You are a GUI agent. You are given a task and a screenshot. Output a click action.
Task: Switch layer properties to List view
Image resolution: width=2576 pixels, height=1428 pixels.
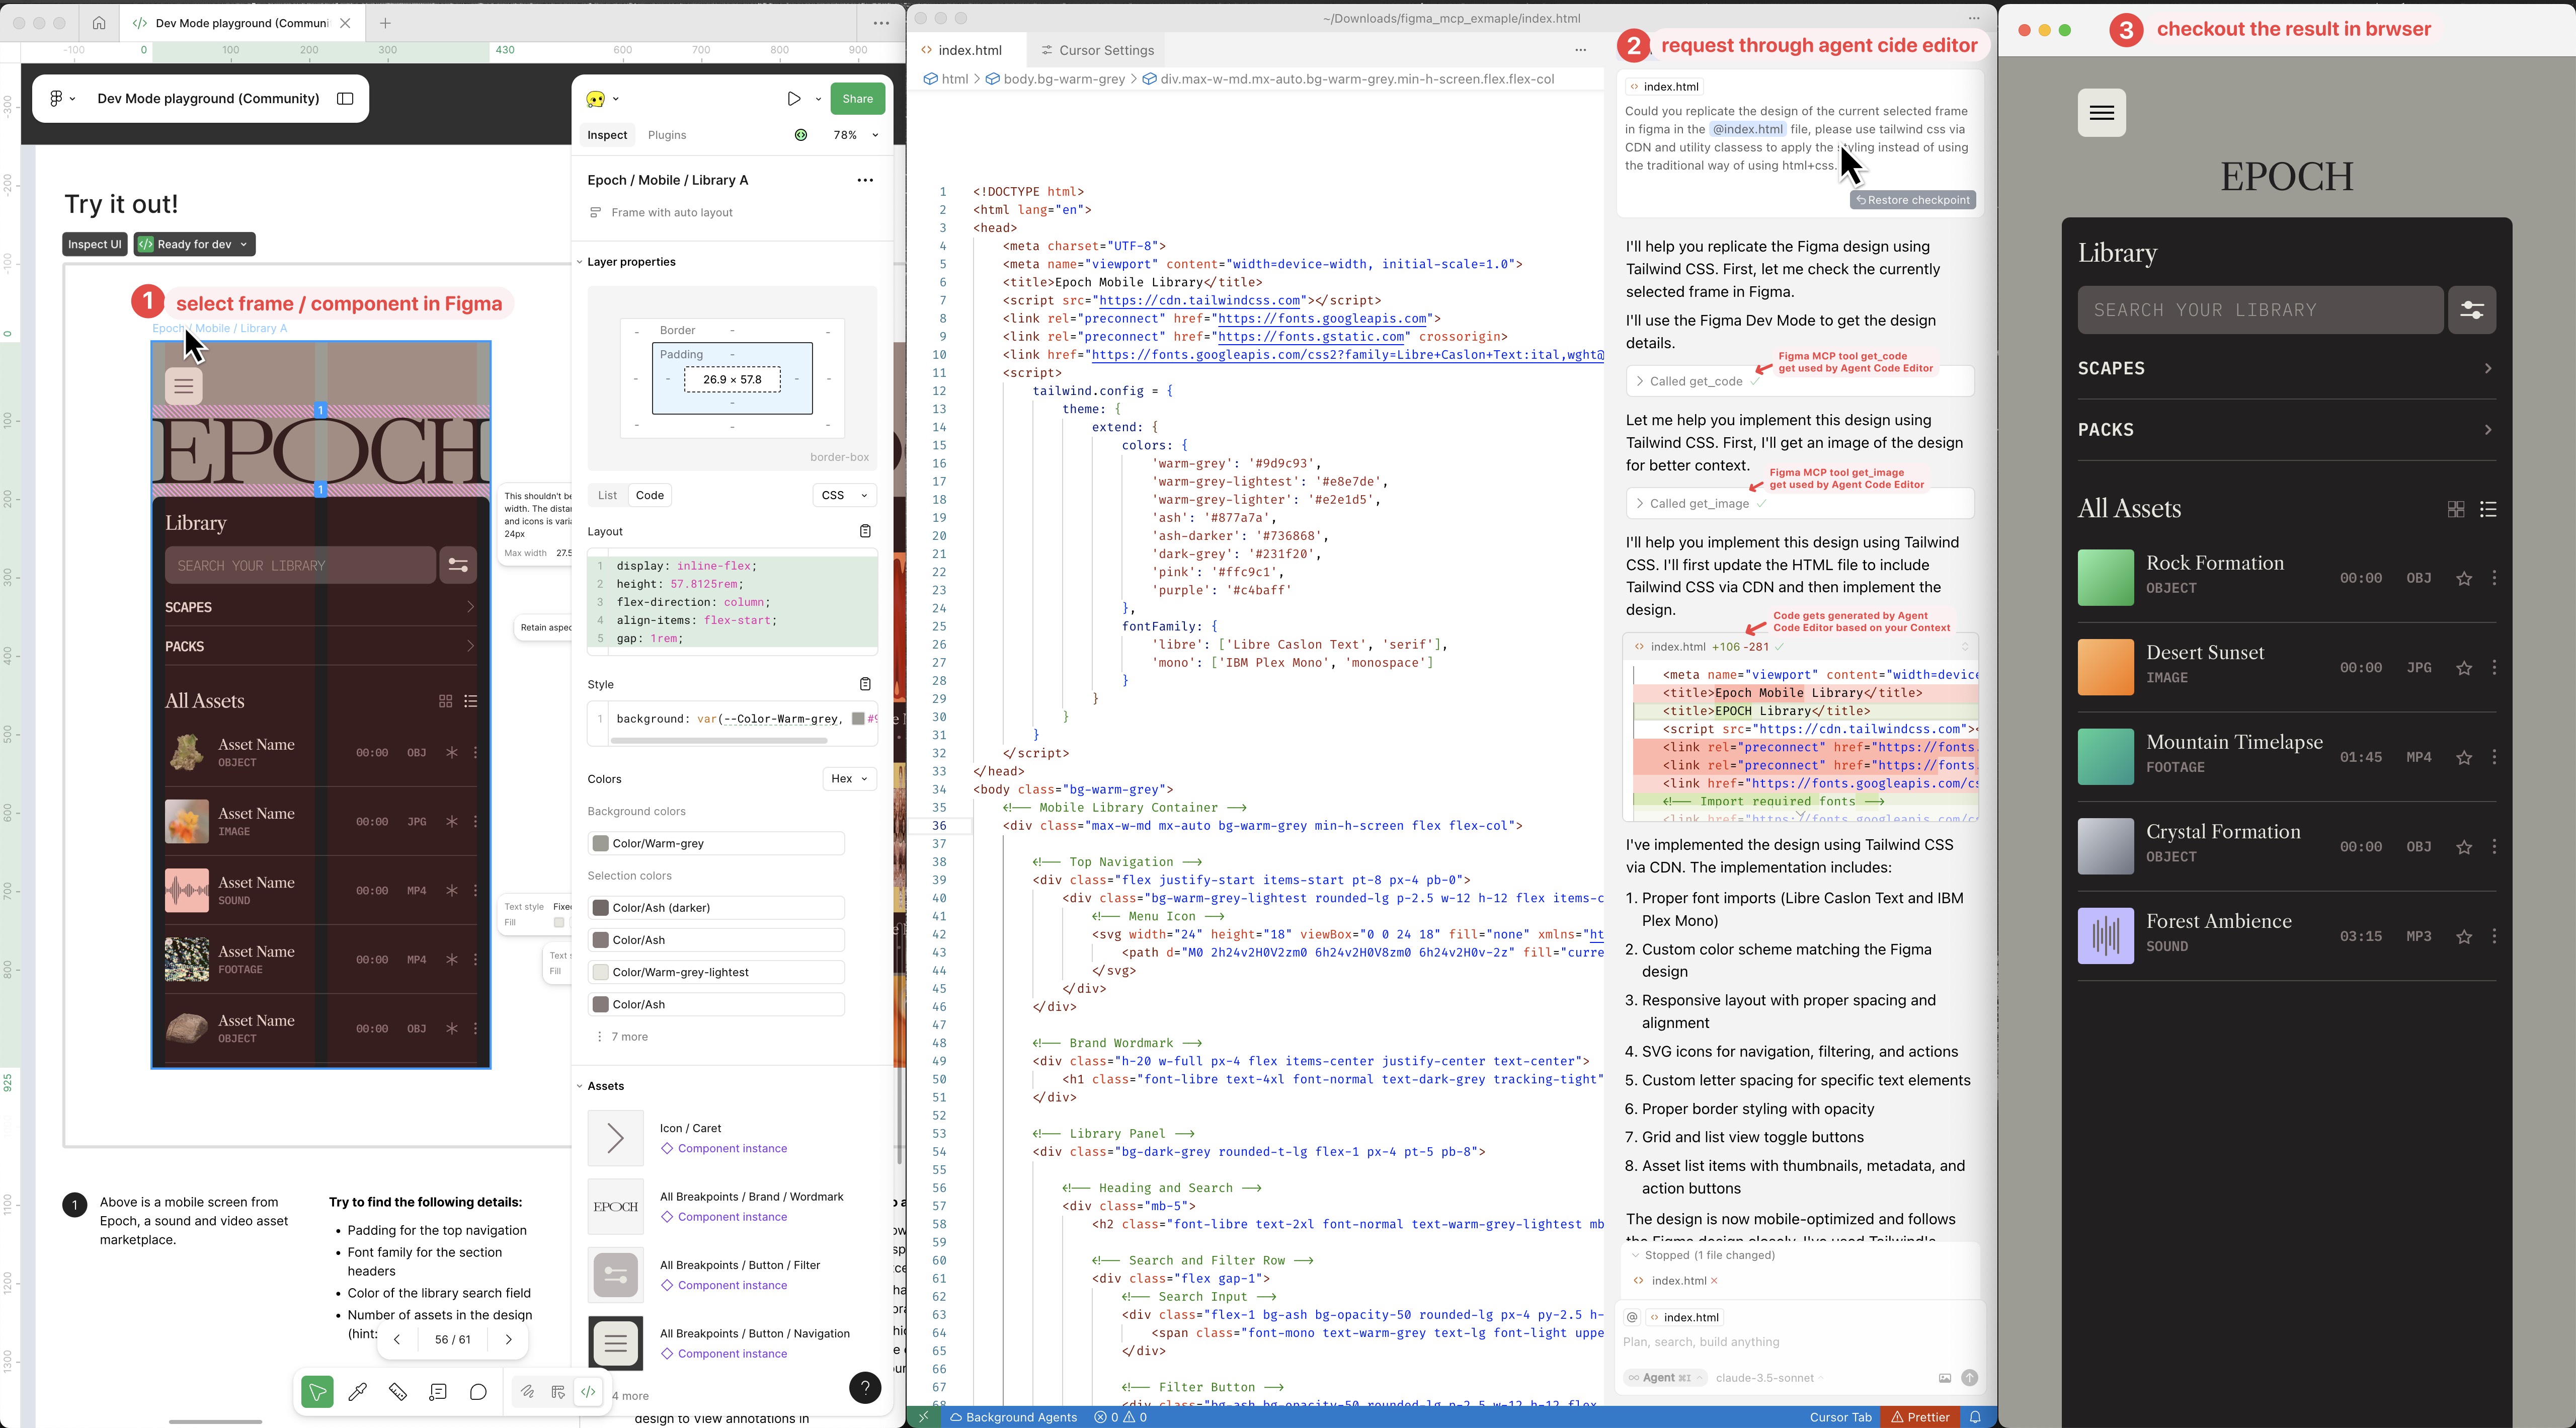(x=608, y=495)
